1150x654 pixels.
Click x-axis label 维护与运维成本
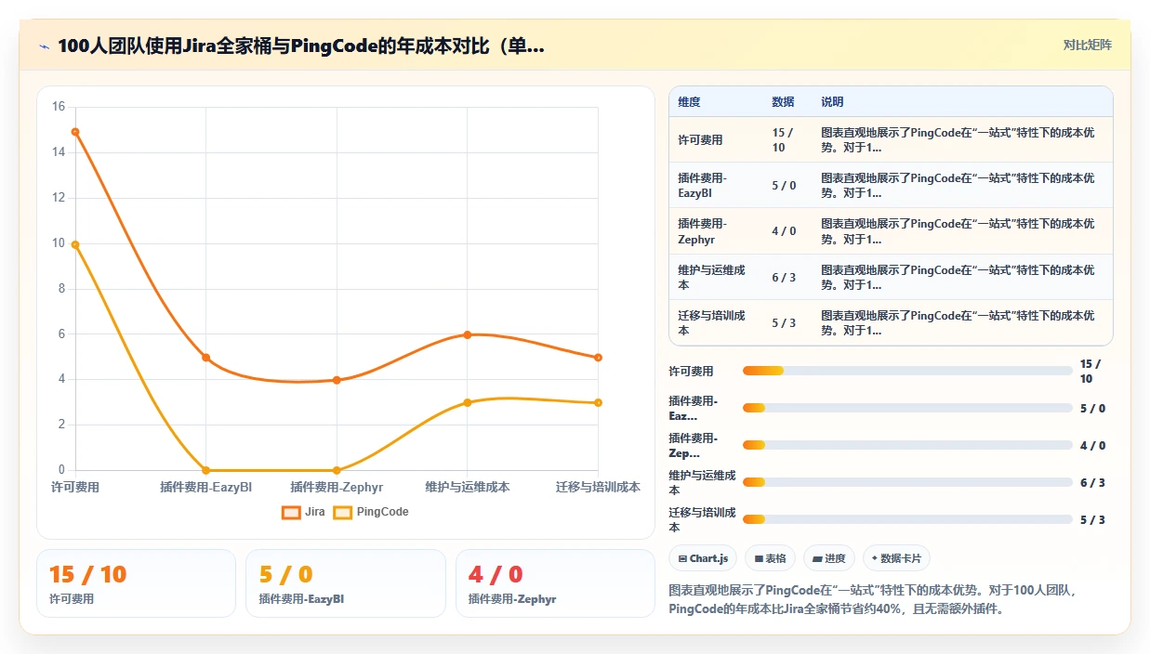(468, 487)
